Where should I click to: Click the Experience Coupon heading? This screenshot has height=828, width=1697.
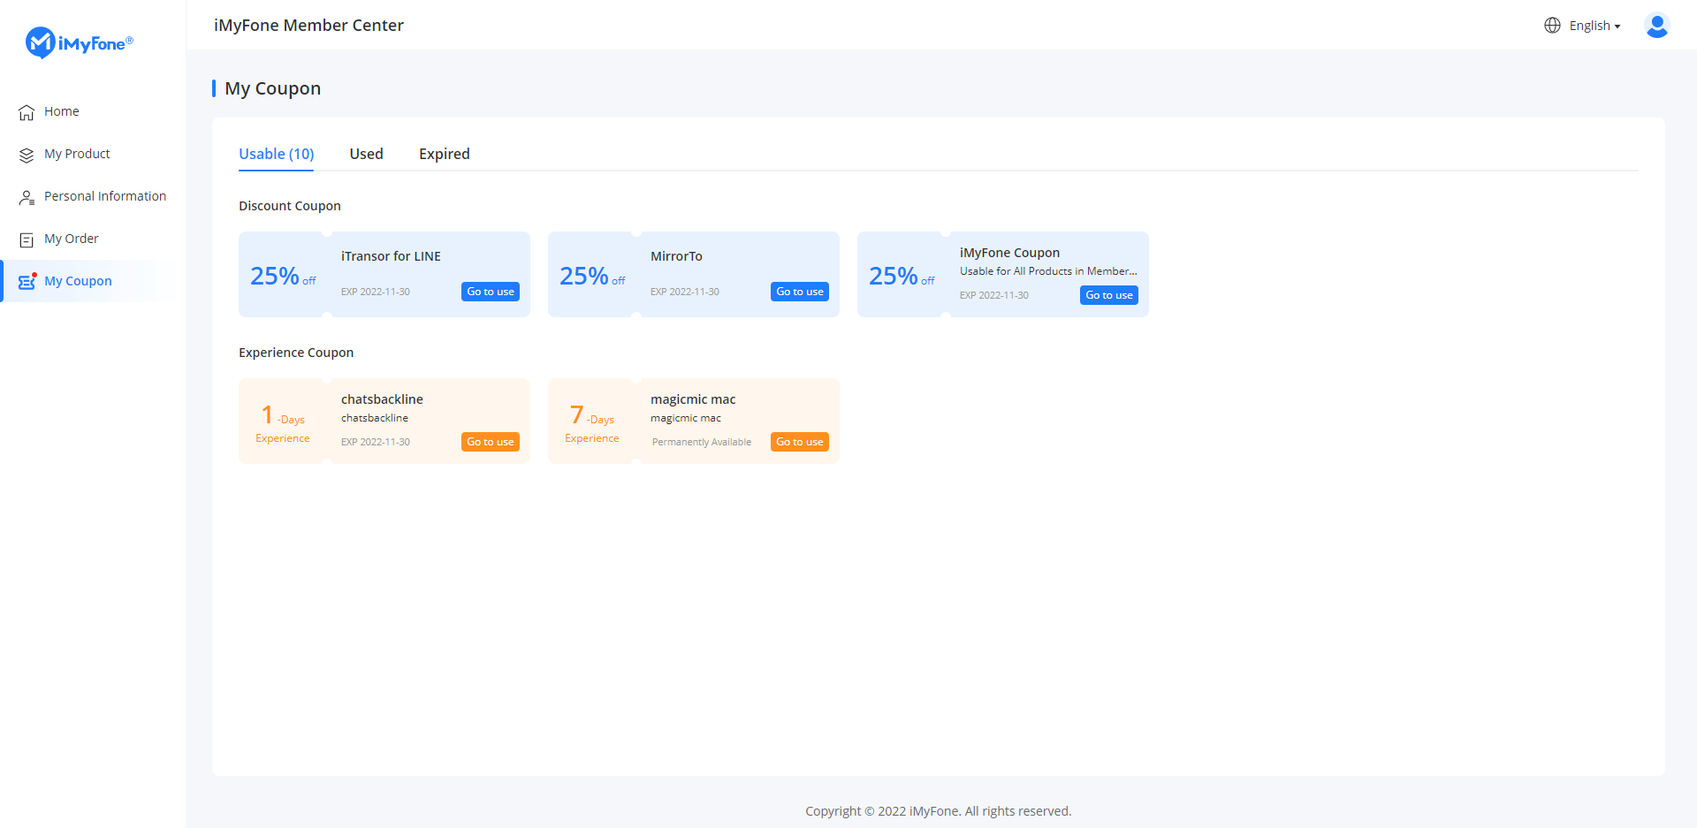[296, 353]
